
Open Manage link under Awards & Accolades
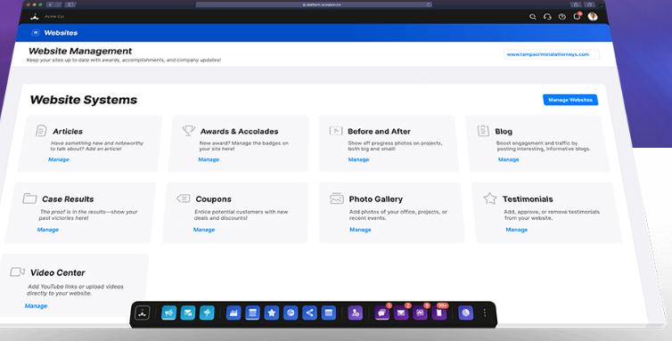coord(209,159)
